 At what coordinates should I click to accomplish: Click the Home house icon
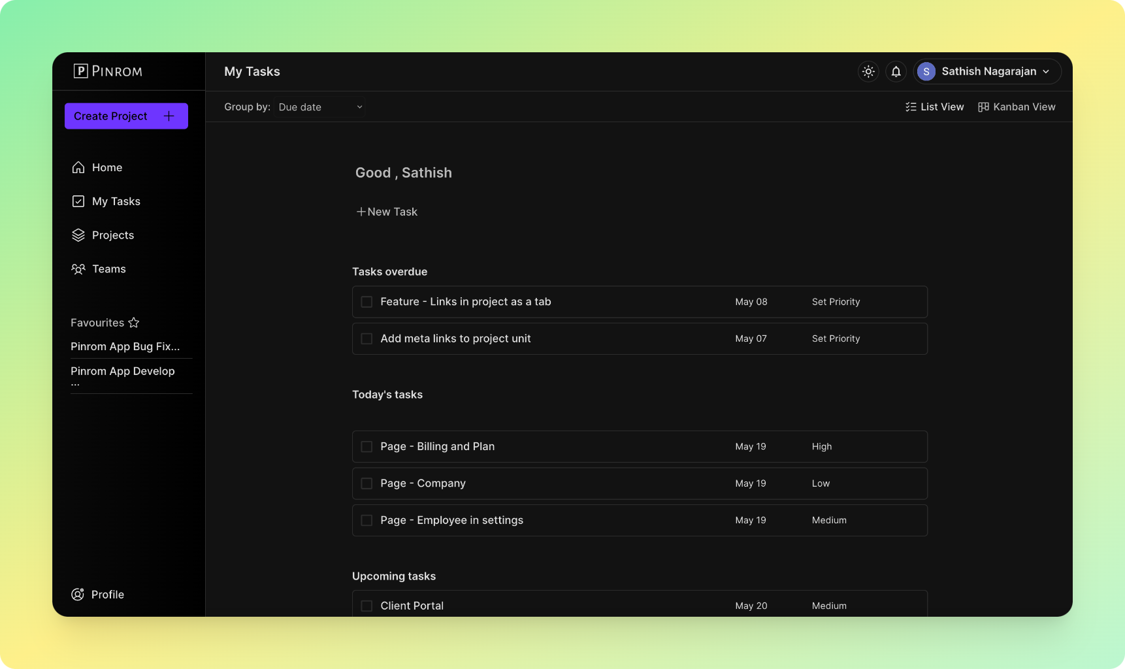click(x=78, y=167)
